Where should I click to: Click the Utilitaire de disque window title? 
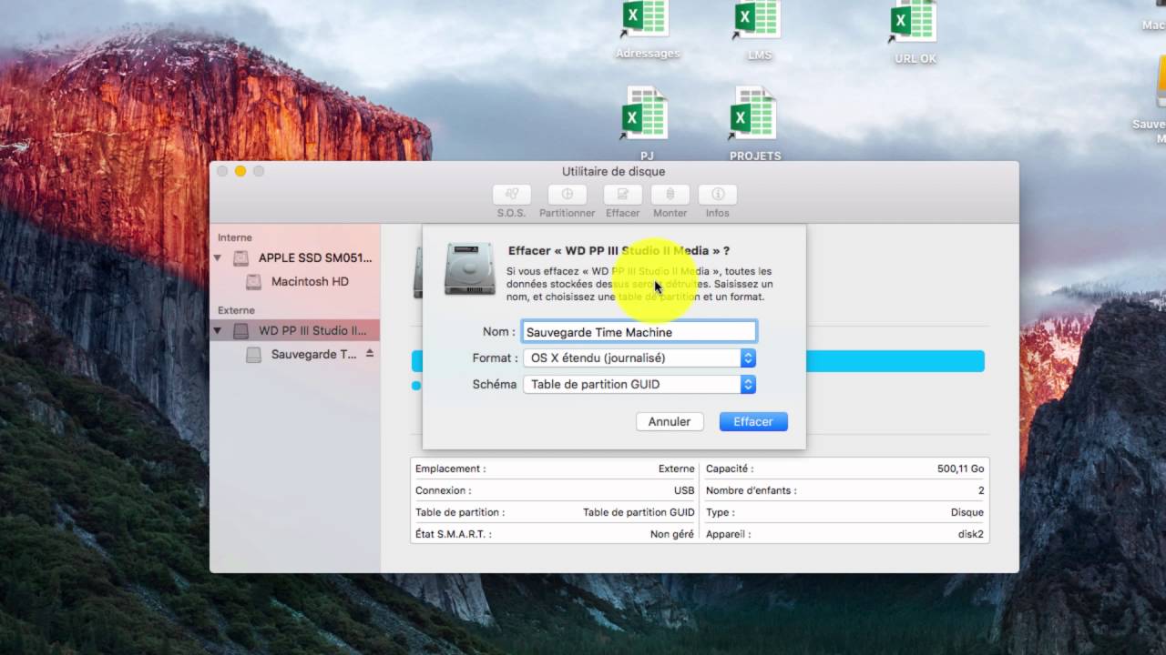(613, 171)
